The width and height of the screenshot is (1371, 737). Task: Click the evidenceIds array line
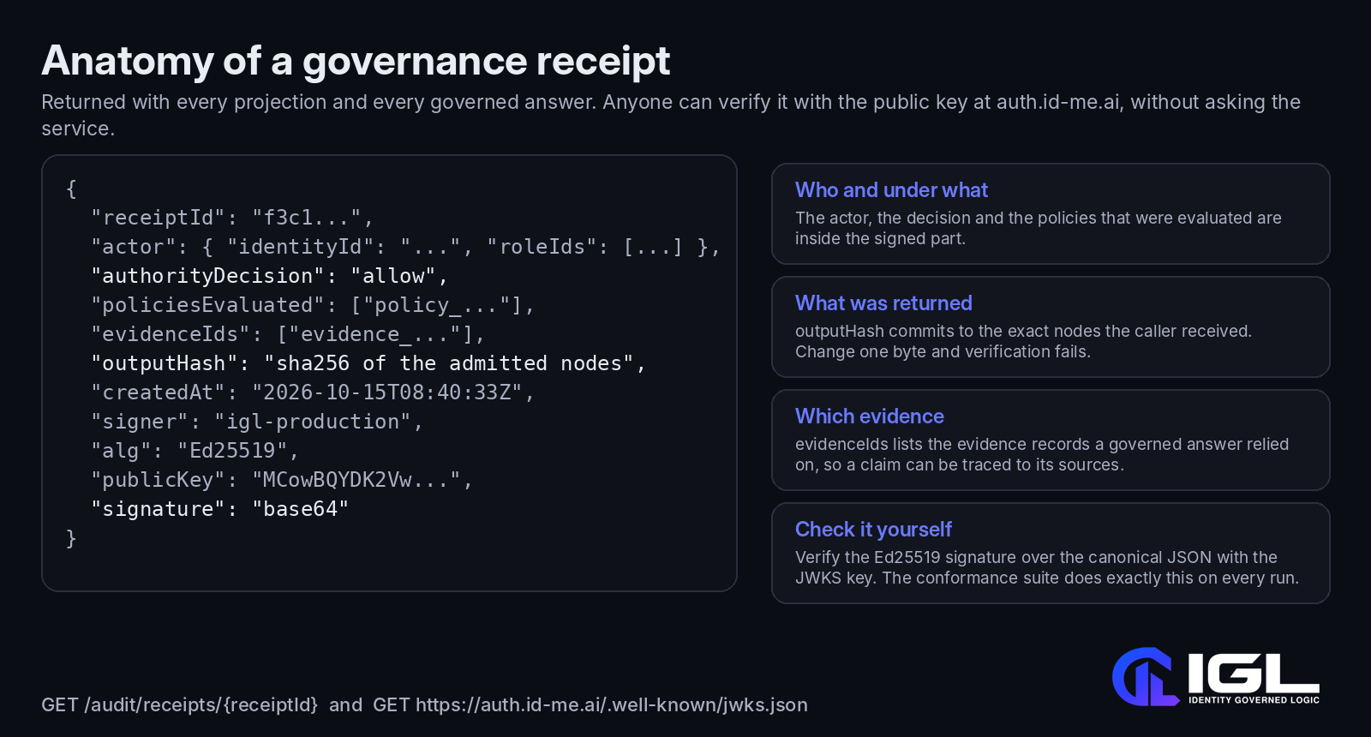coord(288,334)
